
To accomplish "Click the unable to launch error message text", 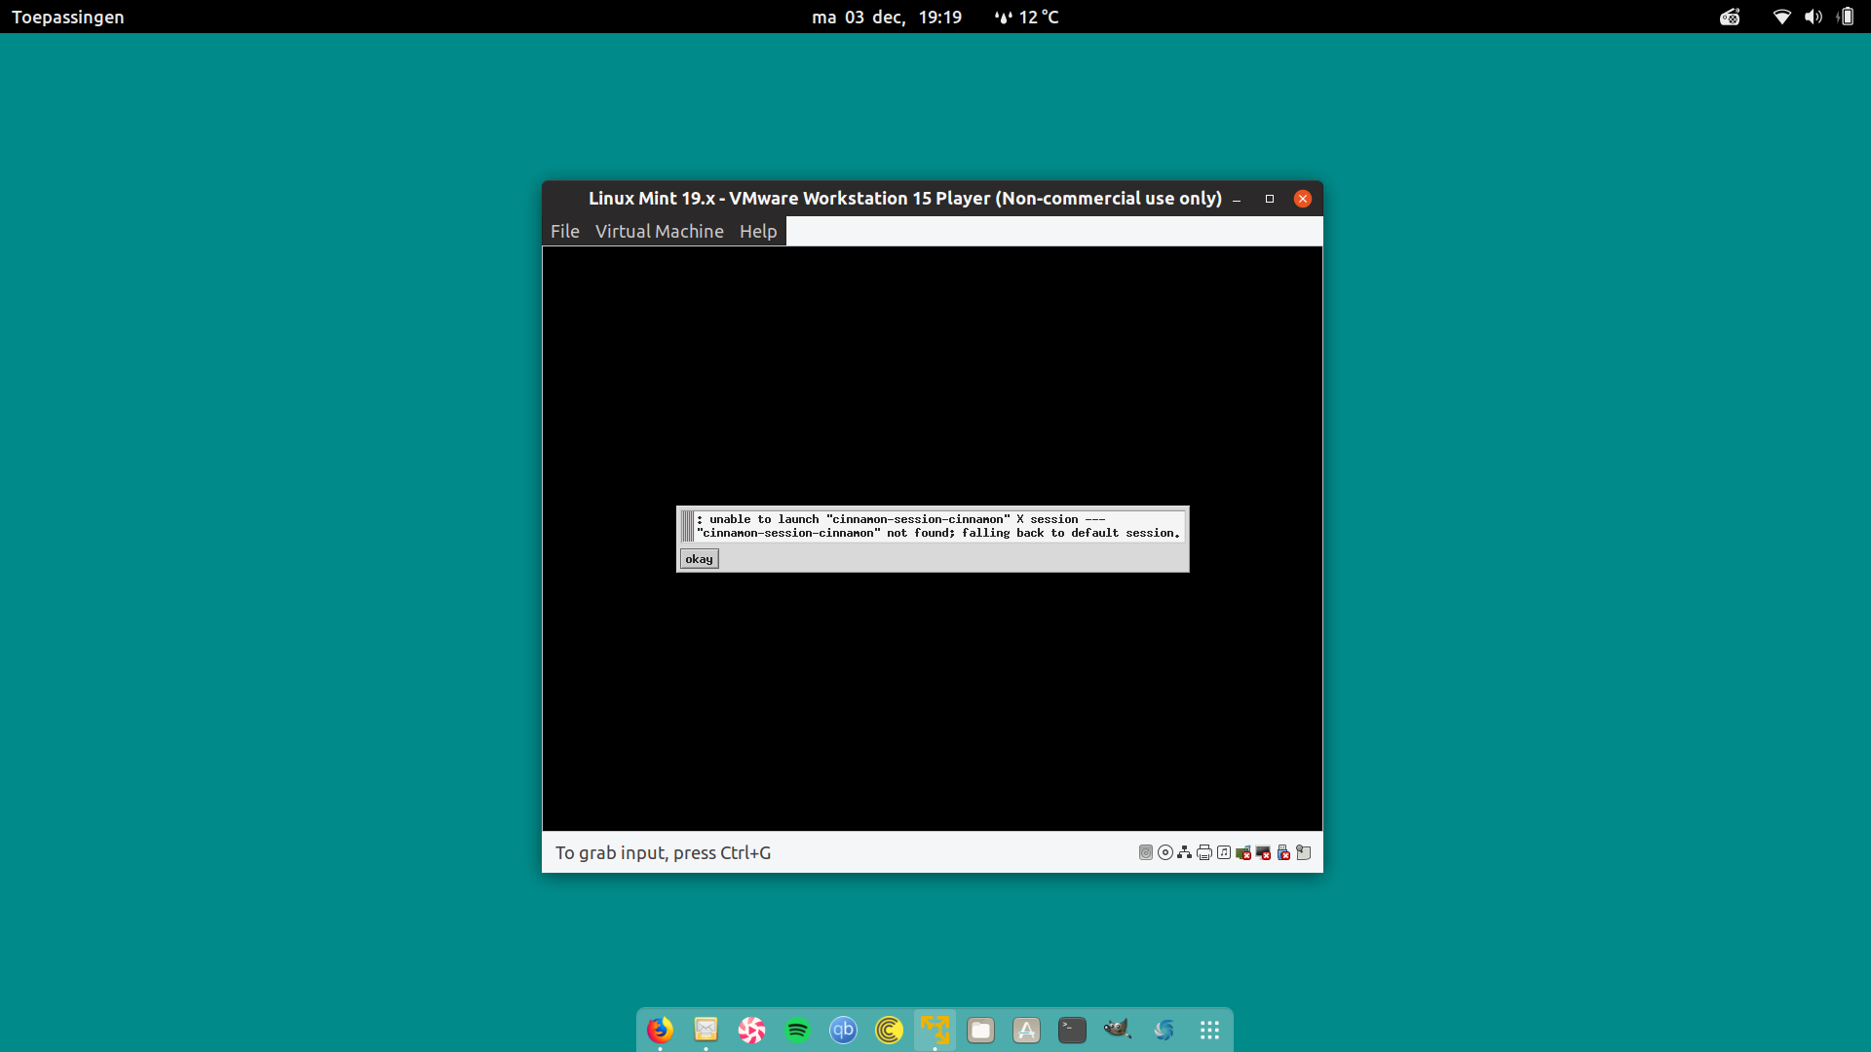I will click(938, 526).
